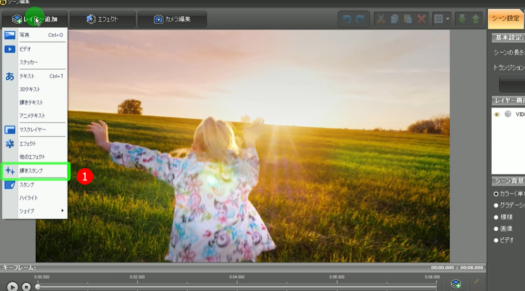Click the scissors Cut icon

point(381,19)
